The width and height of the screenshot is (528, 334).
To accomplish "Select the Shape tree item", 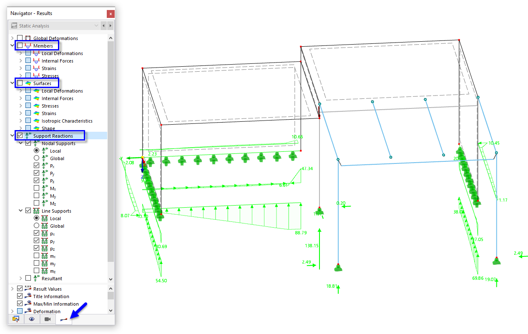I will click(48, 128).
